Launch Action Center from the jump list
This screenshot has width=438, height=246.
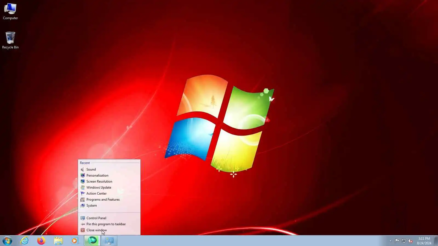pos(109,194)
